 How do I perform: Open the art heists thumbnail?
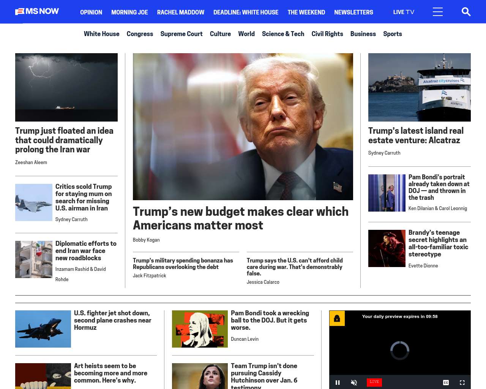[x=43, y=376]
